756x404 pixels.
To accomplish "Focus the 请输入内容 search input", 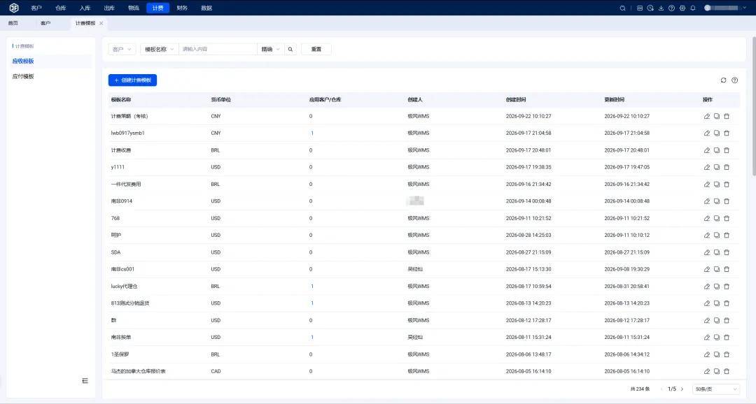I will click(218, 49).
